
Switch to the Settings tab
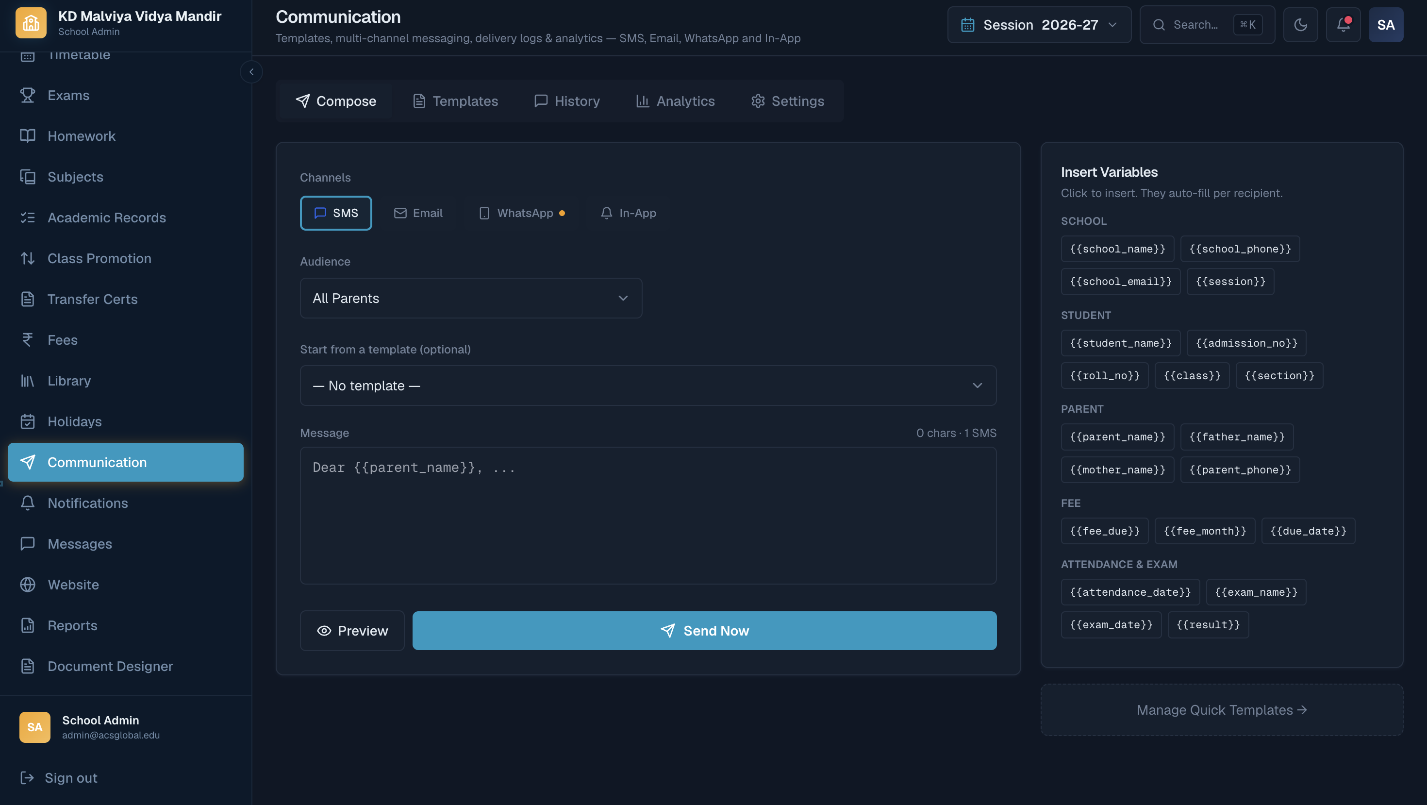pyautogui.click(x=788, y=101)
